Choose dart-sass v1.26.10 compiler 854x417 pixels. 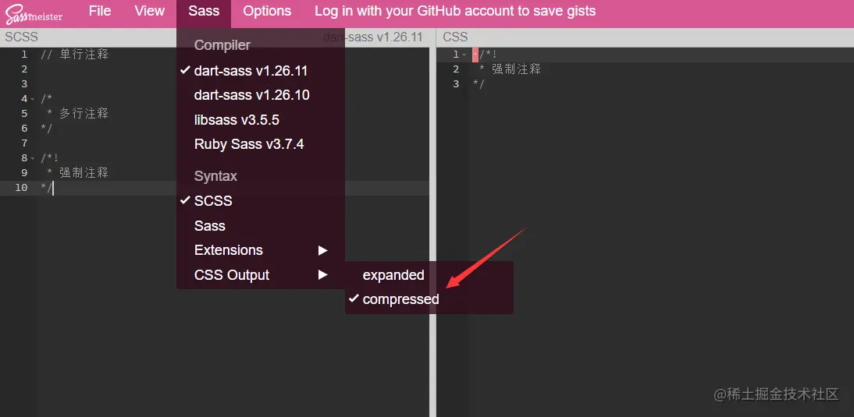(251, 95)
